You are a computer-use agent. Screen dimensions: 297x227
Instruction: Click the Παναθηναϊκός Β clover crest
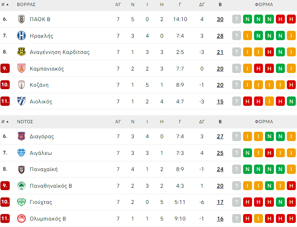(21, 186)
